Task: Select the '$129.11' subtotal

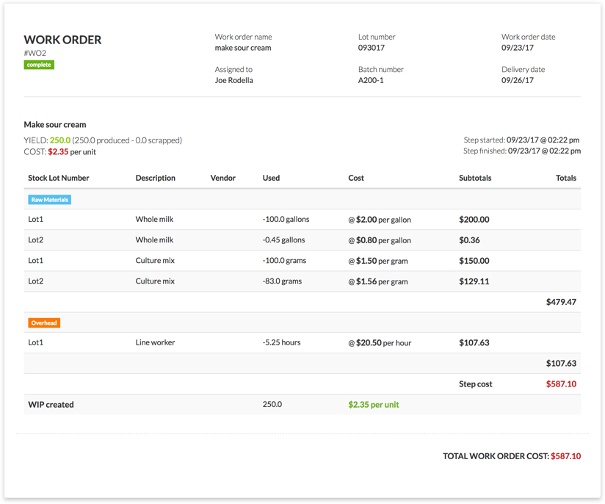Action: pyautogui.click(x=474, y=281)
